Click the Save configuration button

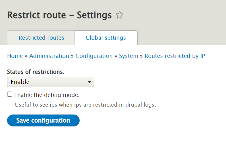tap(43, 120)
